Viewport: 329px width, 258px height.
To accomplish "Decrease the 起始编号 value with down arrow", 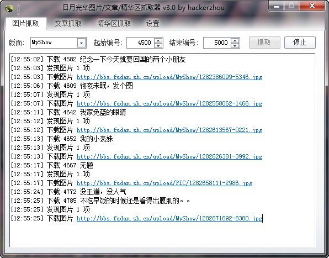I will (158, 45).
